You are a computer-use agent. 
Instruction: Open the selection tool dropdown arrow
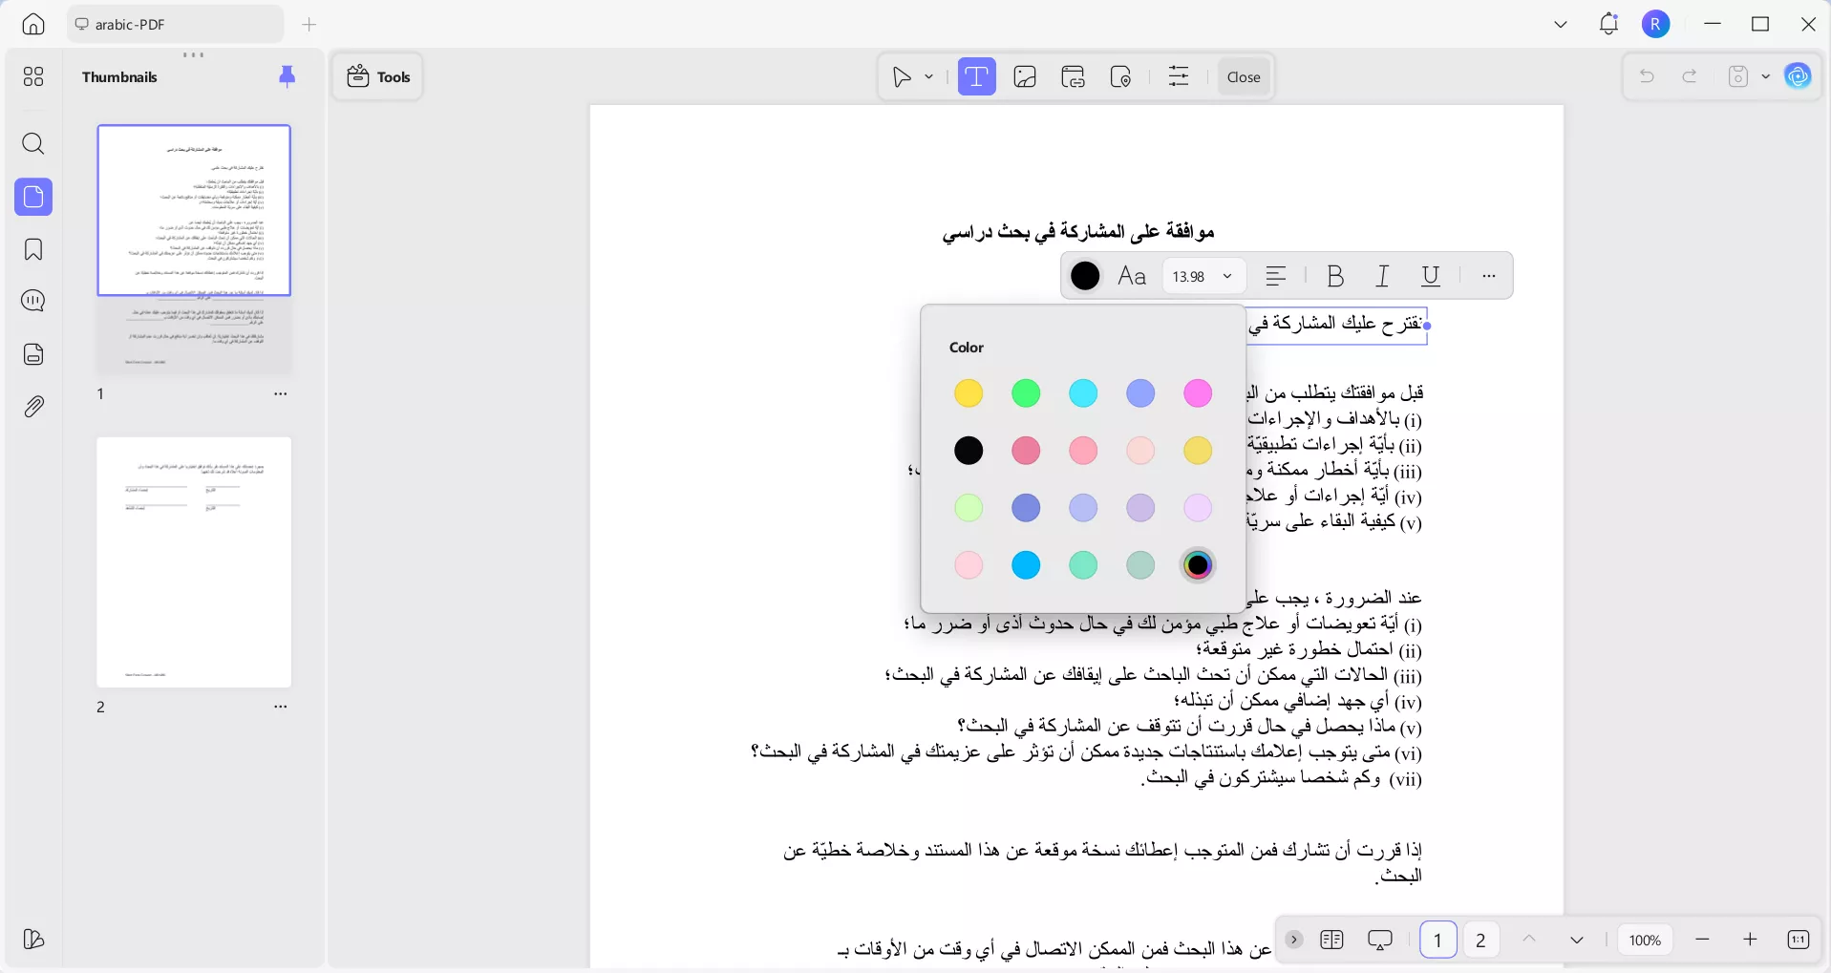coord(927,76)
